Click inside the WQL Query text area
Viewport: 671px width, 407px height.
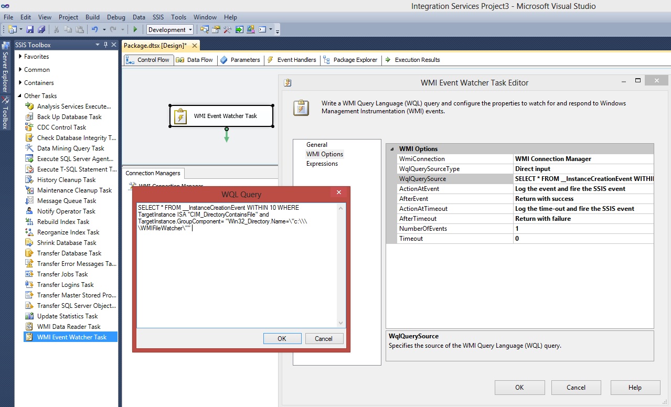pos(237,265)
